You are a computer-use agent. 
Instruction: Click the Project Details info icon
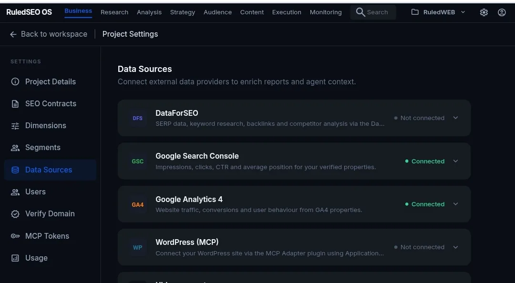pos(15,81)
